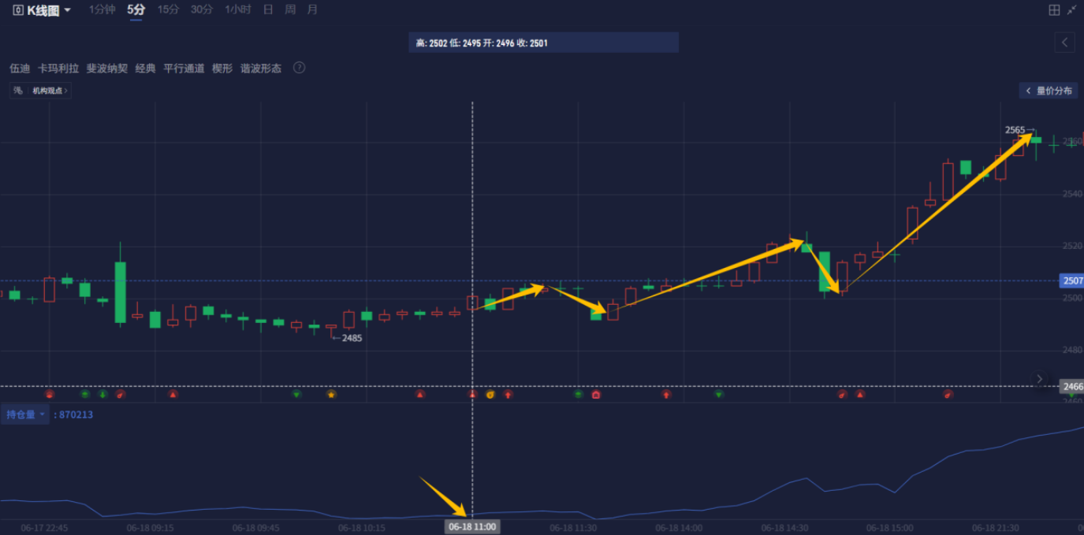
Task: Click the green down-triangle event marker near 10:00
Action: [296, 394]
